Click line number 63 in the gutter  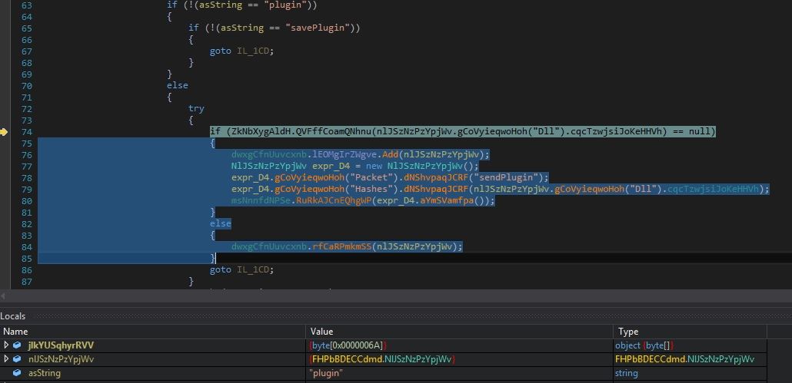[27, 5]
